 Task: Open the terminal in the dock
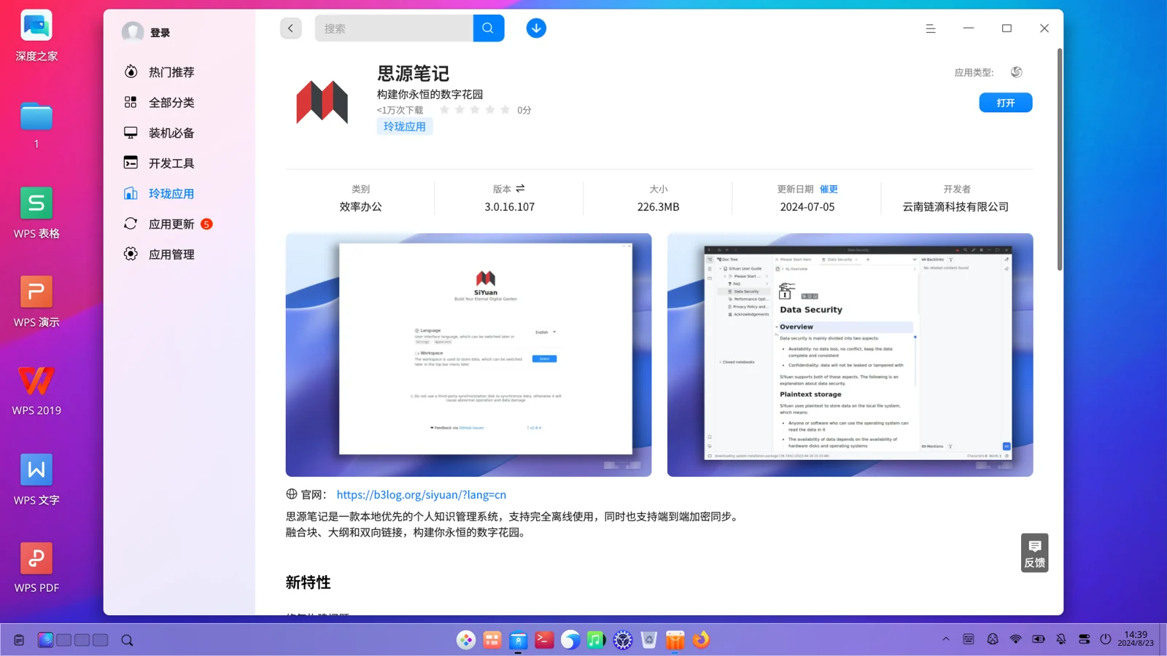pyautogui.click(x=544, y=640)
